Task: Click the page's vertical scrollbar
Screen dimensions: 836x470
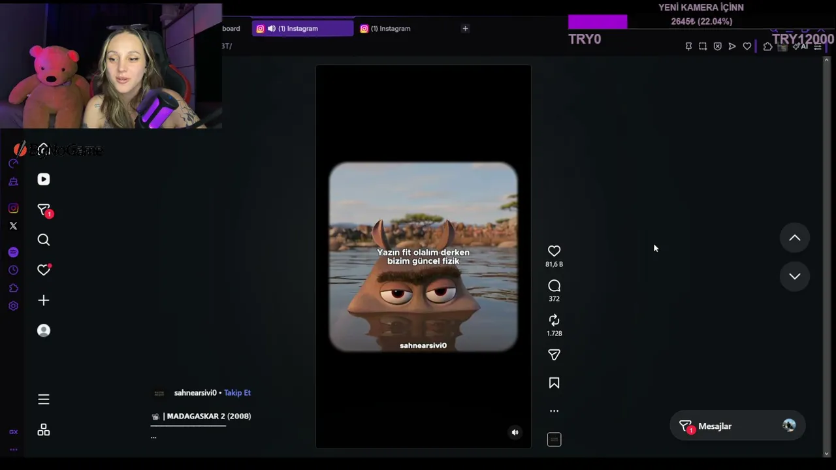Action: click(827, 257)
